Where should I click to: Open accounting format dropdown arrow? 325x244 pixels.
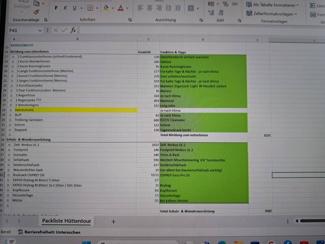(218, 4)
